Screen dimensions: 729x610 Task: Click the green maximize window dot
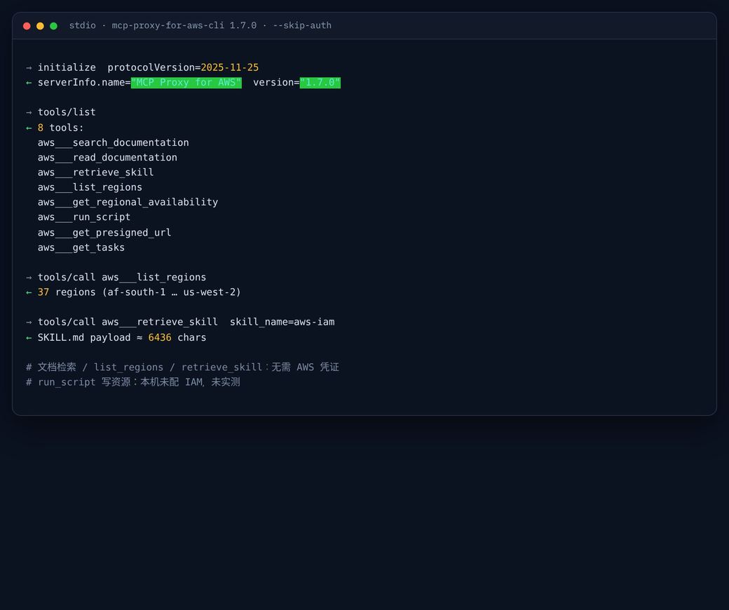(x=53, y=26)
